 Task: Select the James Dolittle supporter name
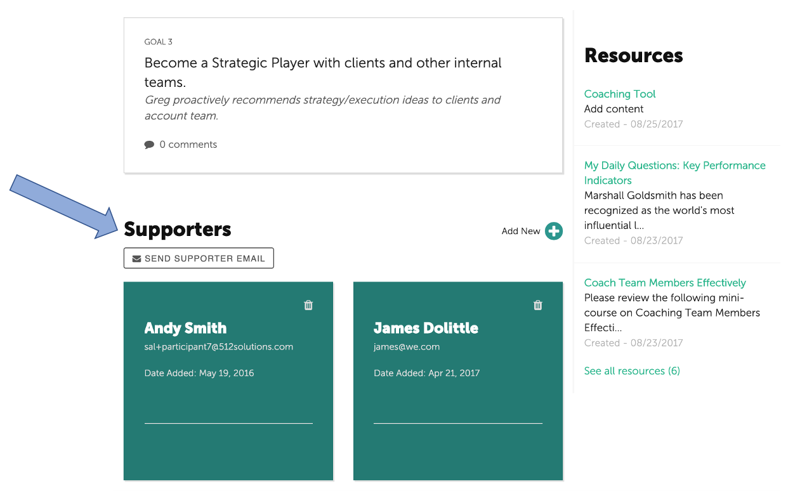point(425,328)
